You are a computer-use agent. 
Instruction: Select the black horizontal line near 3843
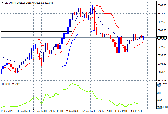tap(36, 31)
